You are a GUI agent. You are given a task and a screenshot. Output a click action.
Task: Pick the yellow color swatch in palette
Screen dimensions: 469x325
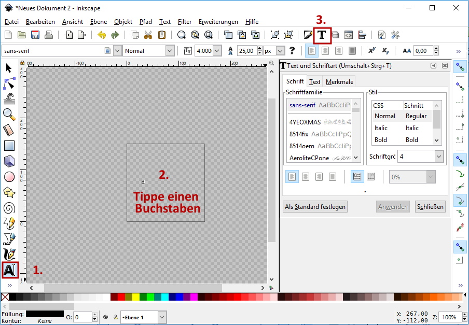pos(136,297)
